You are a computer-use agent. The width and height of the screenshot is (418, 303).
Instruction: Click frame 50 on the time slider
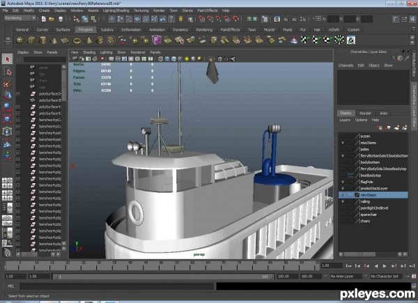161,266
